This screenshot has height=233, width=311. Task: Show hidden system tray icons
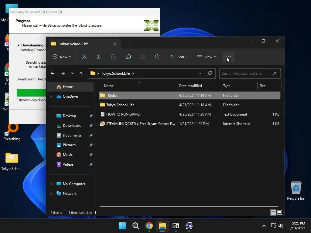(x=264, y=226)
